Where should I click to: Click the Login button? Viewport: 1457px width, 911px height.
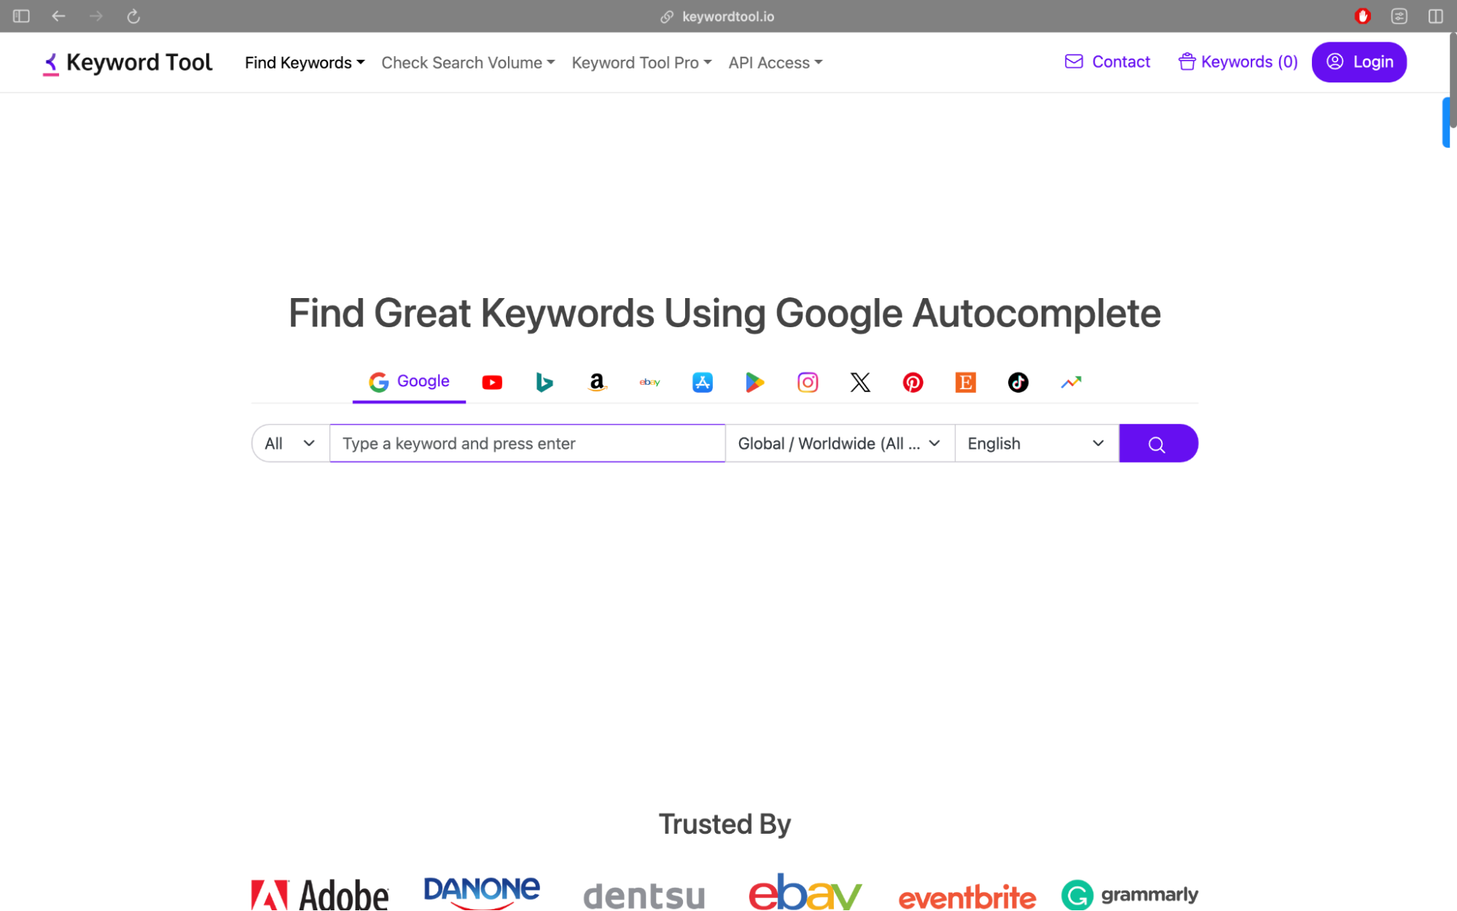[x=1359, y=62]
